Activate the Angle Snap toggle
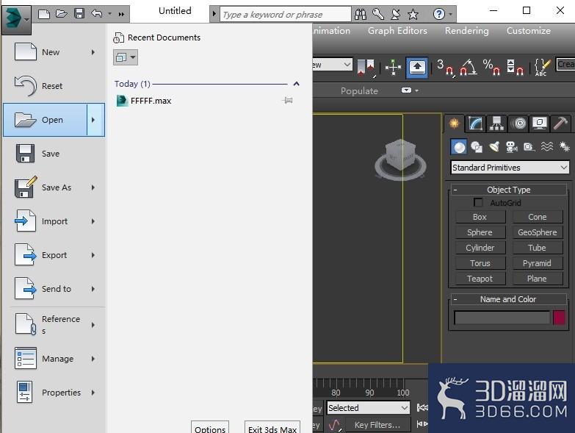The width and height of the screenshot is (575, 433). tap(469, 67)
